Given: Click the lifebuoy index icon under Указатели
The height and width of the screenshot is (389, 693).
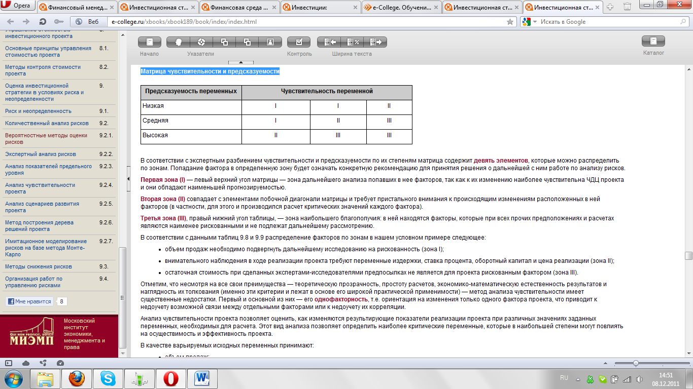Looking at the screenshot, I should (x=201, y=42).
